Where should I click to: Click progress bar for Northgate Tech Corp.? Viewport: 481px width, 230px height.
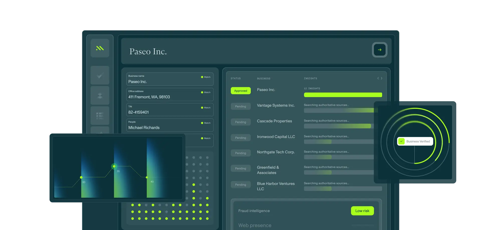pos(339,157)
